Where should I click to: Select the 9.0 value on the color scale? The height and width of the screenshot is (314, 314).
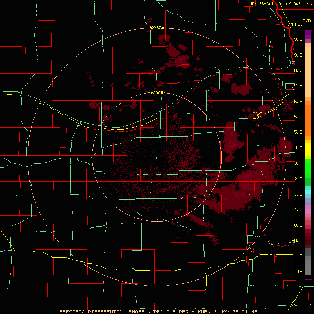[298, 55]
